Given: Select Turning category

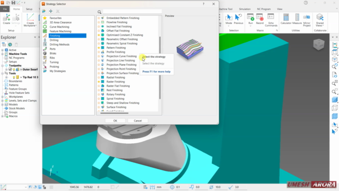Looking at the screenshot, I should pos(54,62).
